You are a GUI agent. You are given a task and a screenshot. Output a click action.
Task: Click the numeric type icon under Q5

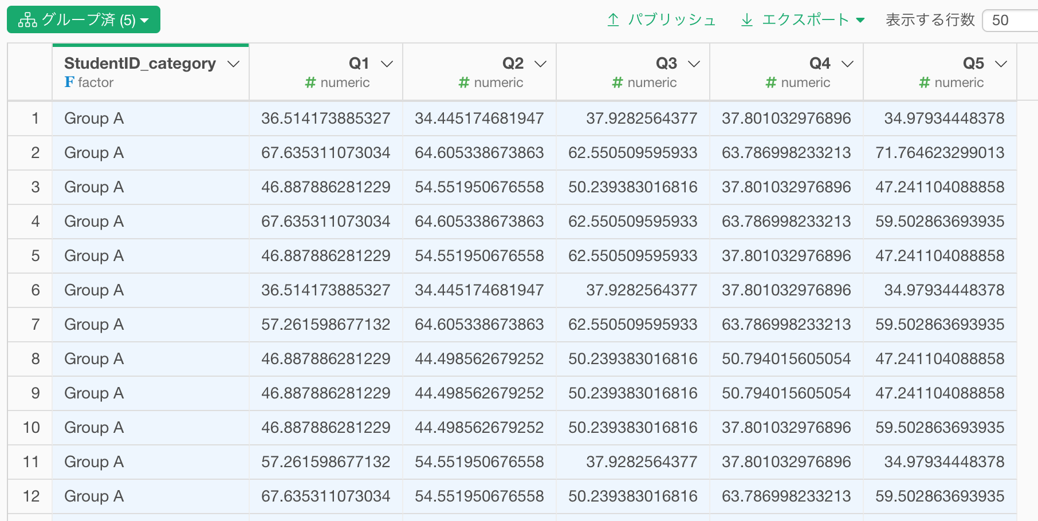925,82
